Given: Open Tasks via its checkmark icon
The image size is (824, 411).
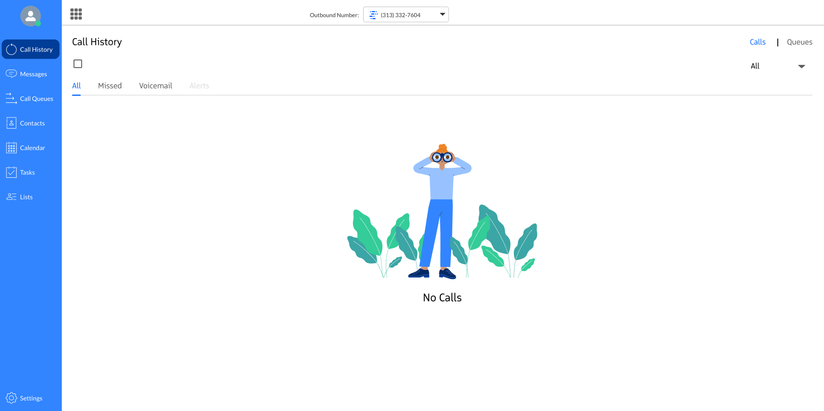Looking at the screenshot, I should 11,172.
